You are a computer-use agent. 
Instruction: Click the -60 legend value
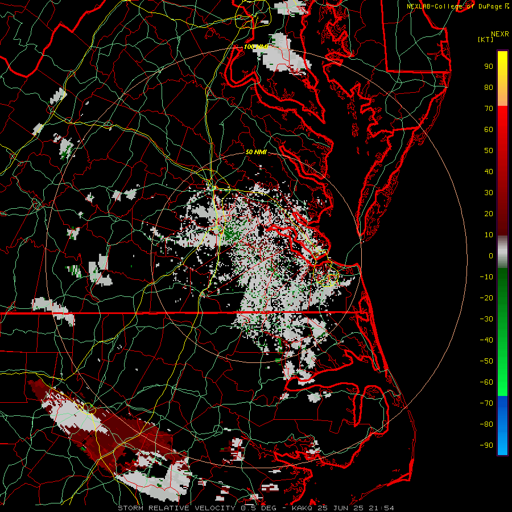(x=486, y=382)
